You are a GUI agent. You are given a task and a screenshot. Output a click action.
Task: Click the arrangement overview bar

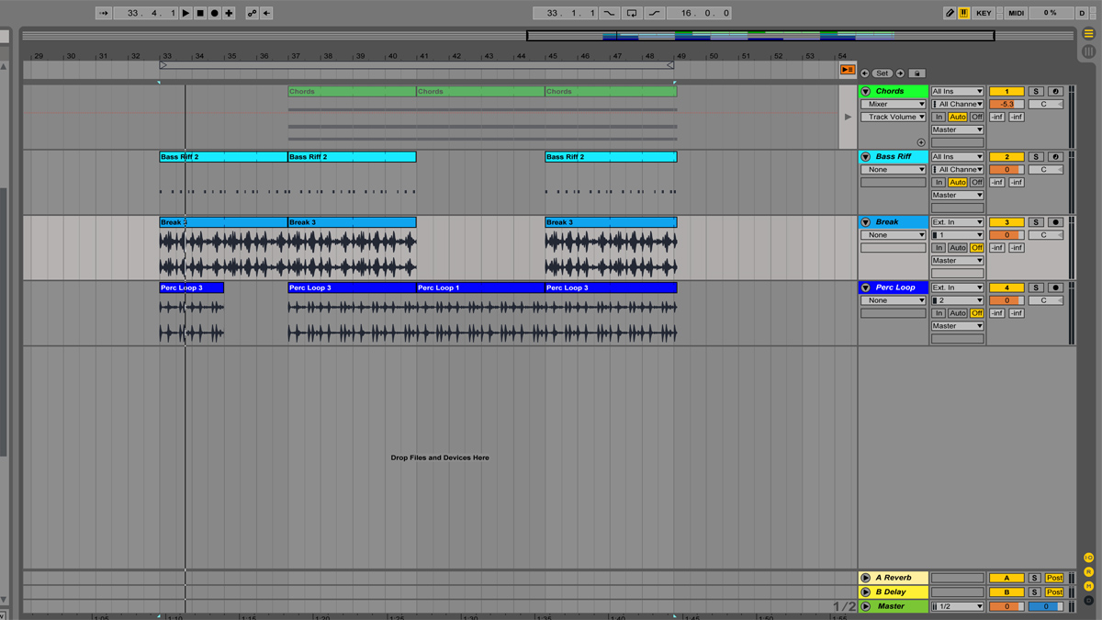547,36
